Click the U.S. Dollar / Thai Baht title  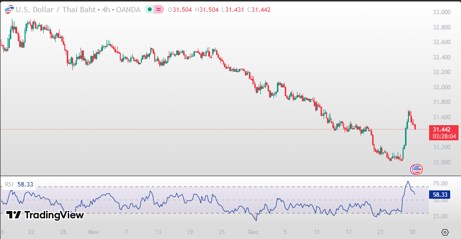pyautogui.click(x=55, y=10)
